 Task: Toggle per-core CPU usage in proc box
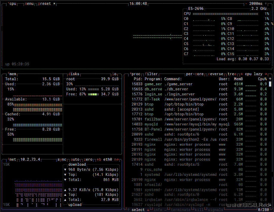point(195,74)
